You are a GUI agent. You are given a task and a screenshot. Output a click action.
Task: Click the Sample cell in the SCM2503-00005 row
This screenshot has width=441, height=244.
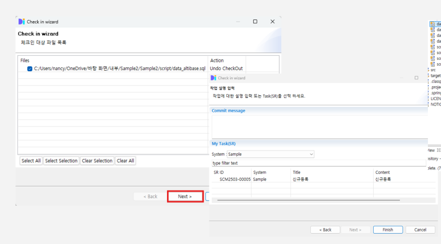260,179
